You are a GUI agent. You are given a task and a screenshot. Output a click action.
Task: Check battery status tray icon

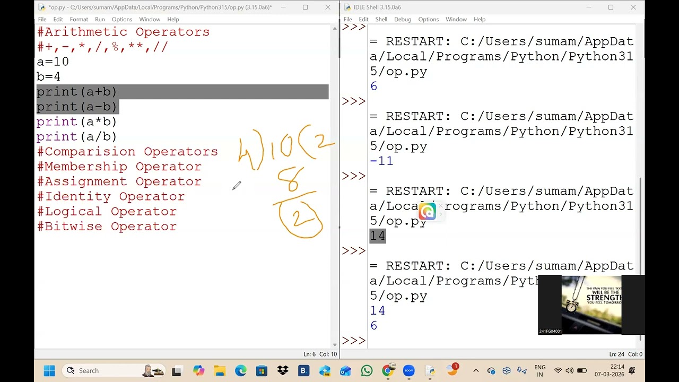(581, 370)
